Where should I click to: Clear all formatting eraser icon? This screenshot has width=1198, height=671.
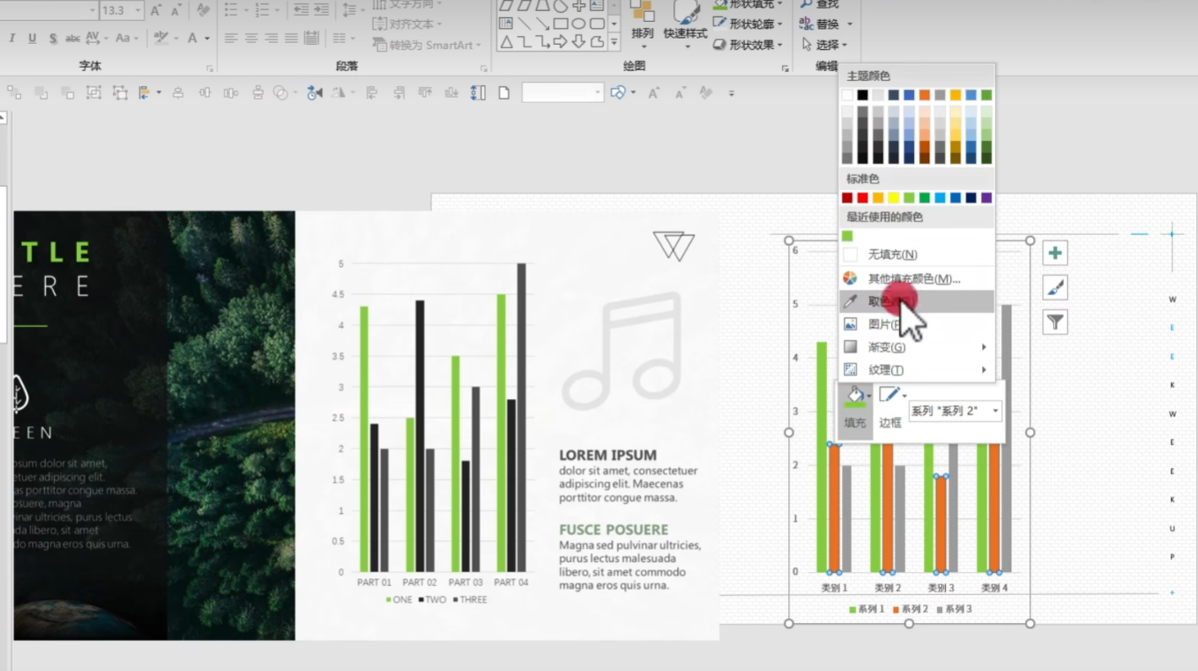(203, 10)
